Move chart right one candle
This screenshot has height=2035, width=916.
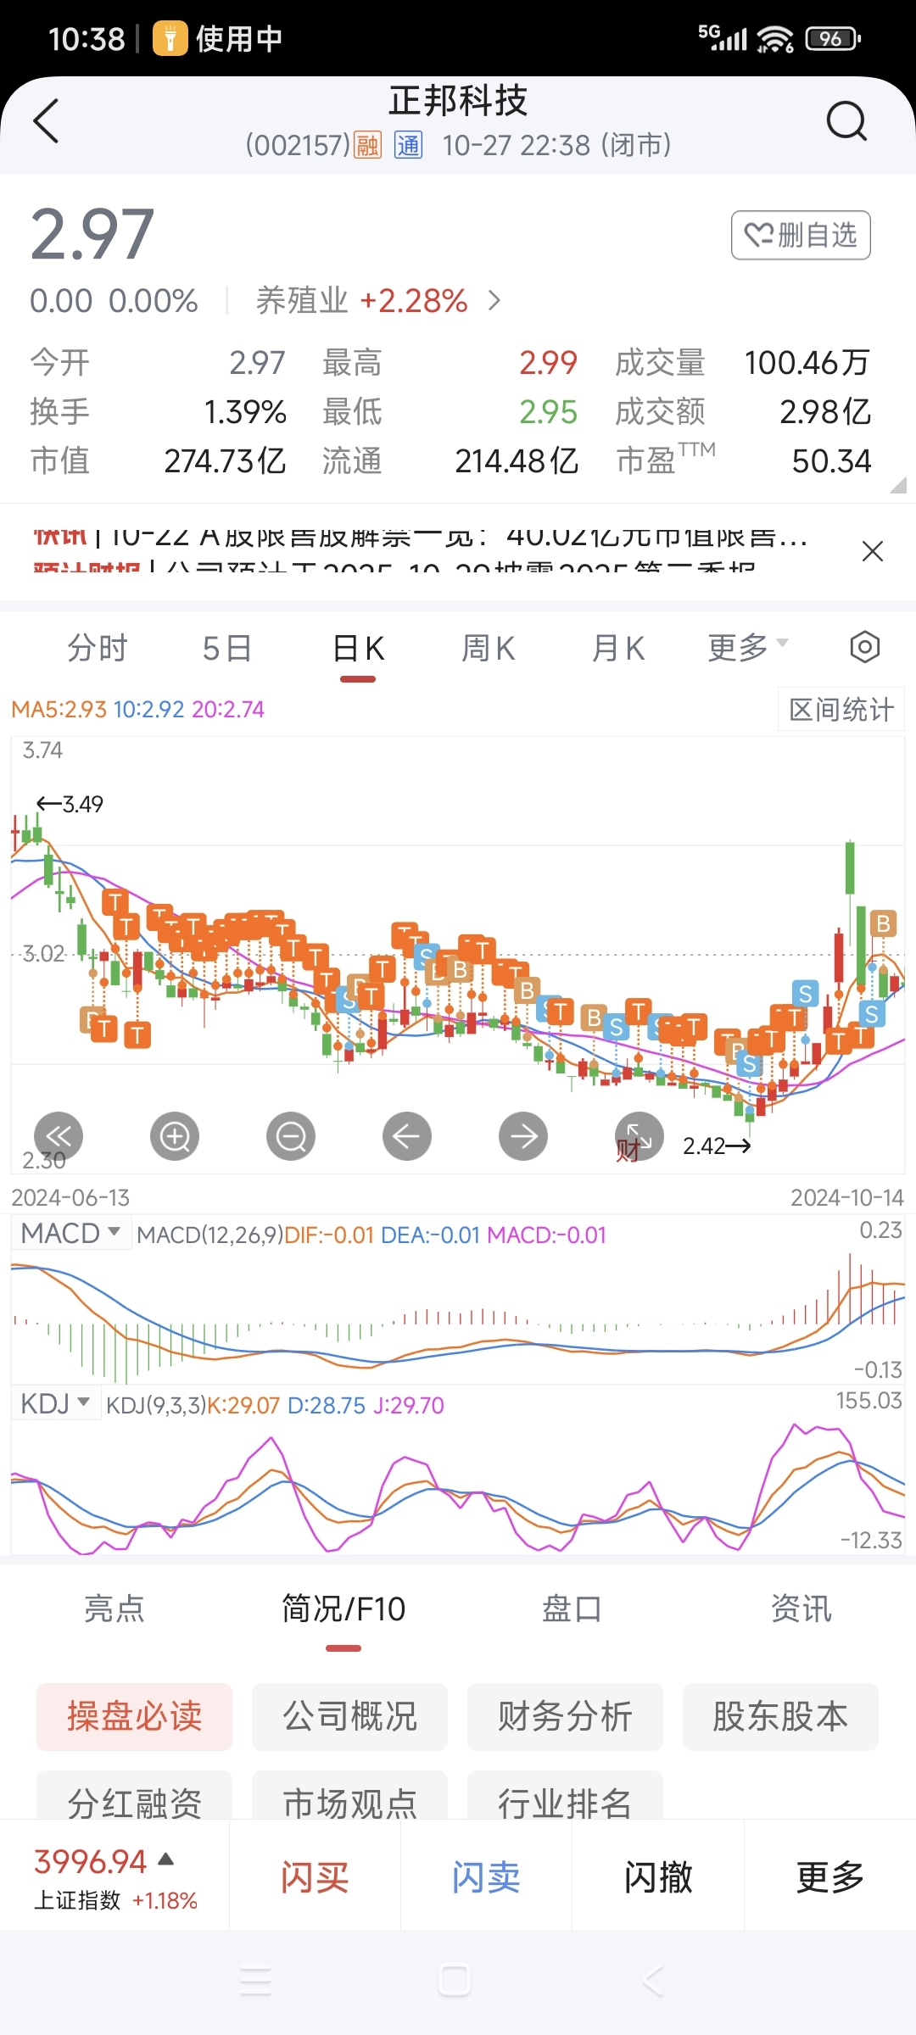pos(523,1136)
